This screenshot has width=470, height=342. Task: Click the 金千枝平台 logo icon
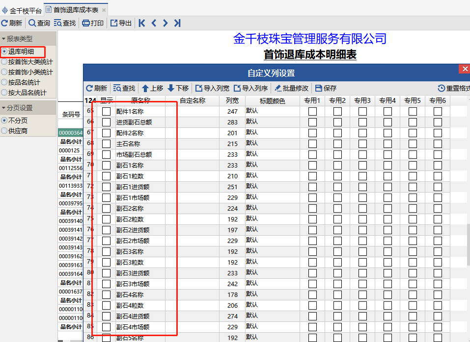click(x=5, y=10)
